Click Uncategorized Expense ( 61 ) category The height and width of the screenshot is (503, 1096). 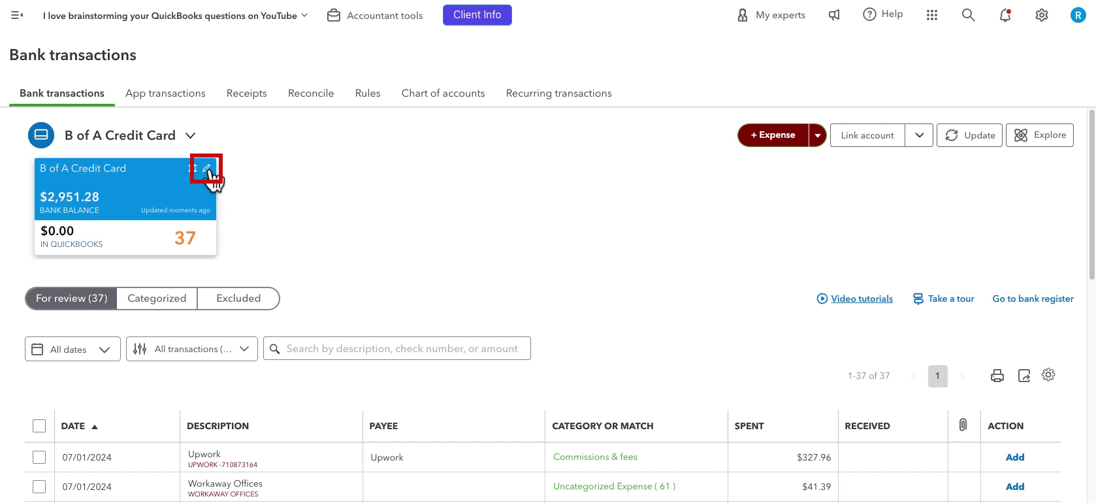click(x=614, y=487)
